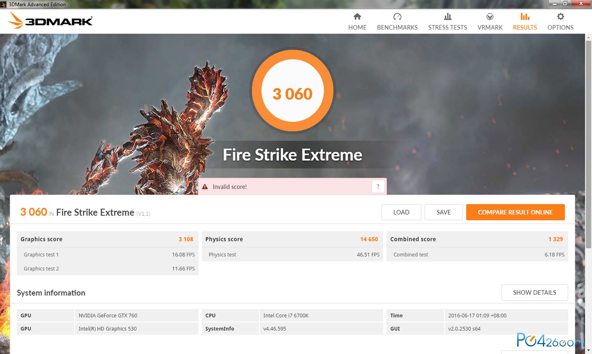Click the 3 060 score in result header

34,212
